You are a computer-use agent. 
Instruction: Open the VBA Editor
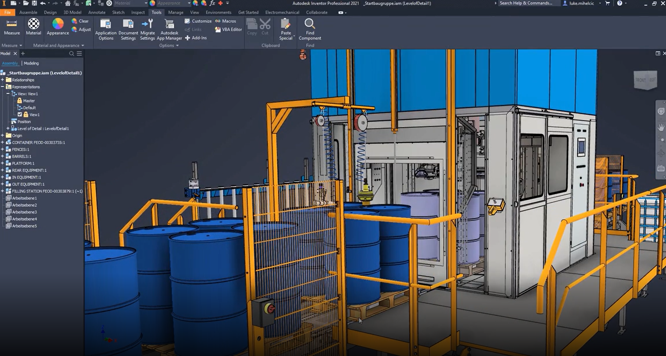coord(228,30)
